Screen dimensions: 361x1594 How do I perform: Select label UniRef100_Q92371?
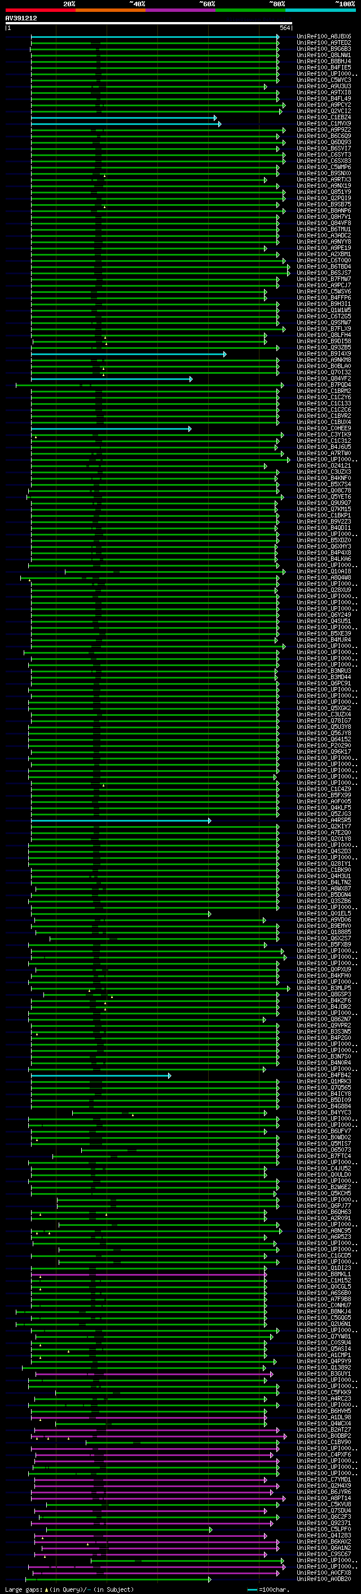tap(324, 1523)
